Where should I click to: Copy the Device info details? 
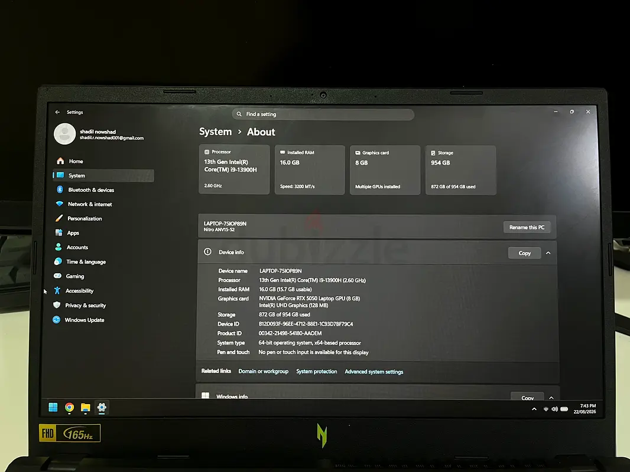tap(524, 253)
